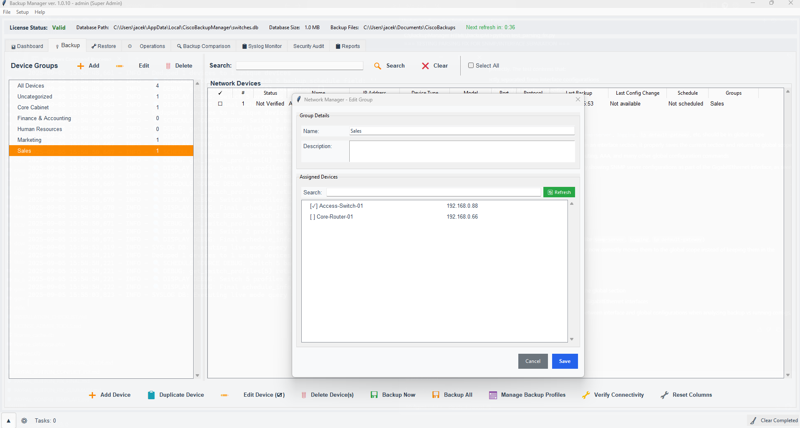This screenshot has height=428, width=800.
Task: Sort by the Schedule column header
Action: pos(688,93)
